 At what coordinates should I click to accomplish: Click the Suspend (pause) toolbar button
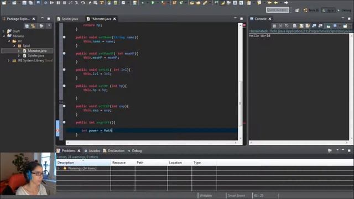[58, 3]
